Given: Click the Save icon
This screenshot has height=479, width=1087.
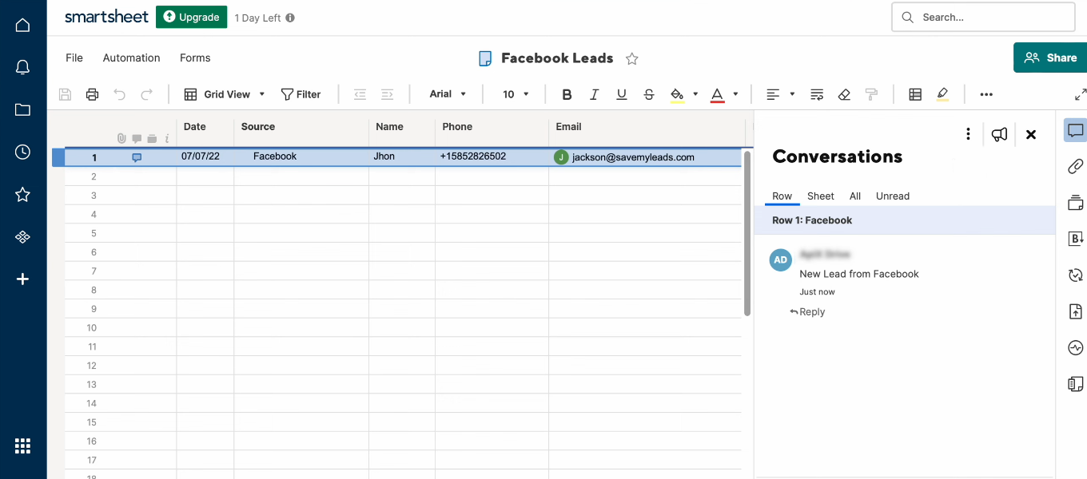Looking at the screenshot, I should coord(66,94).
